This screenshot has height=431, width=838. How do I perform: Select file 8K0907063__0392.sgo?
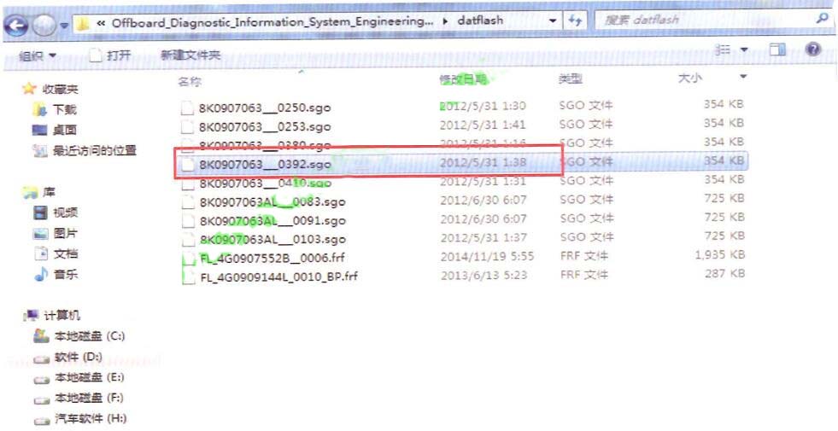pos(265,164)
